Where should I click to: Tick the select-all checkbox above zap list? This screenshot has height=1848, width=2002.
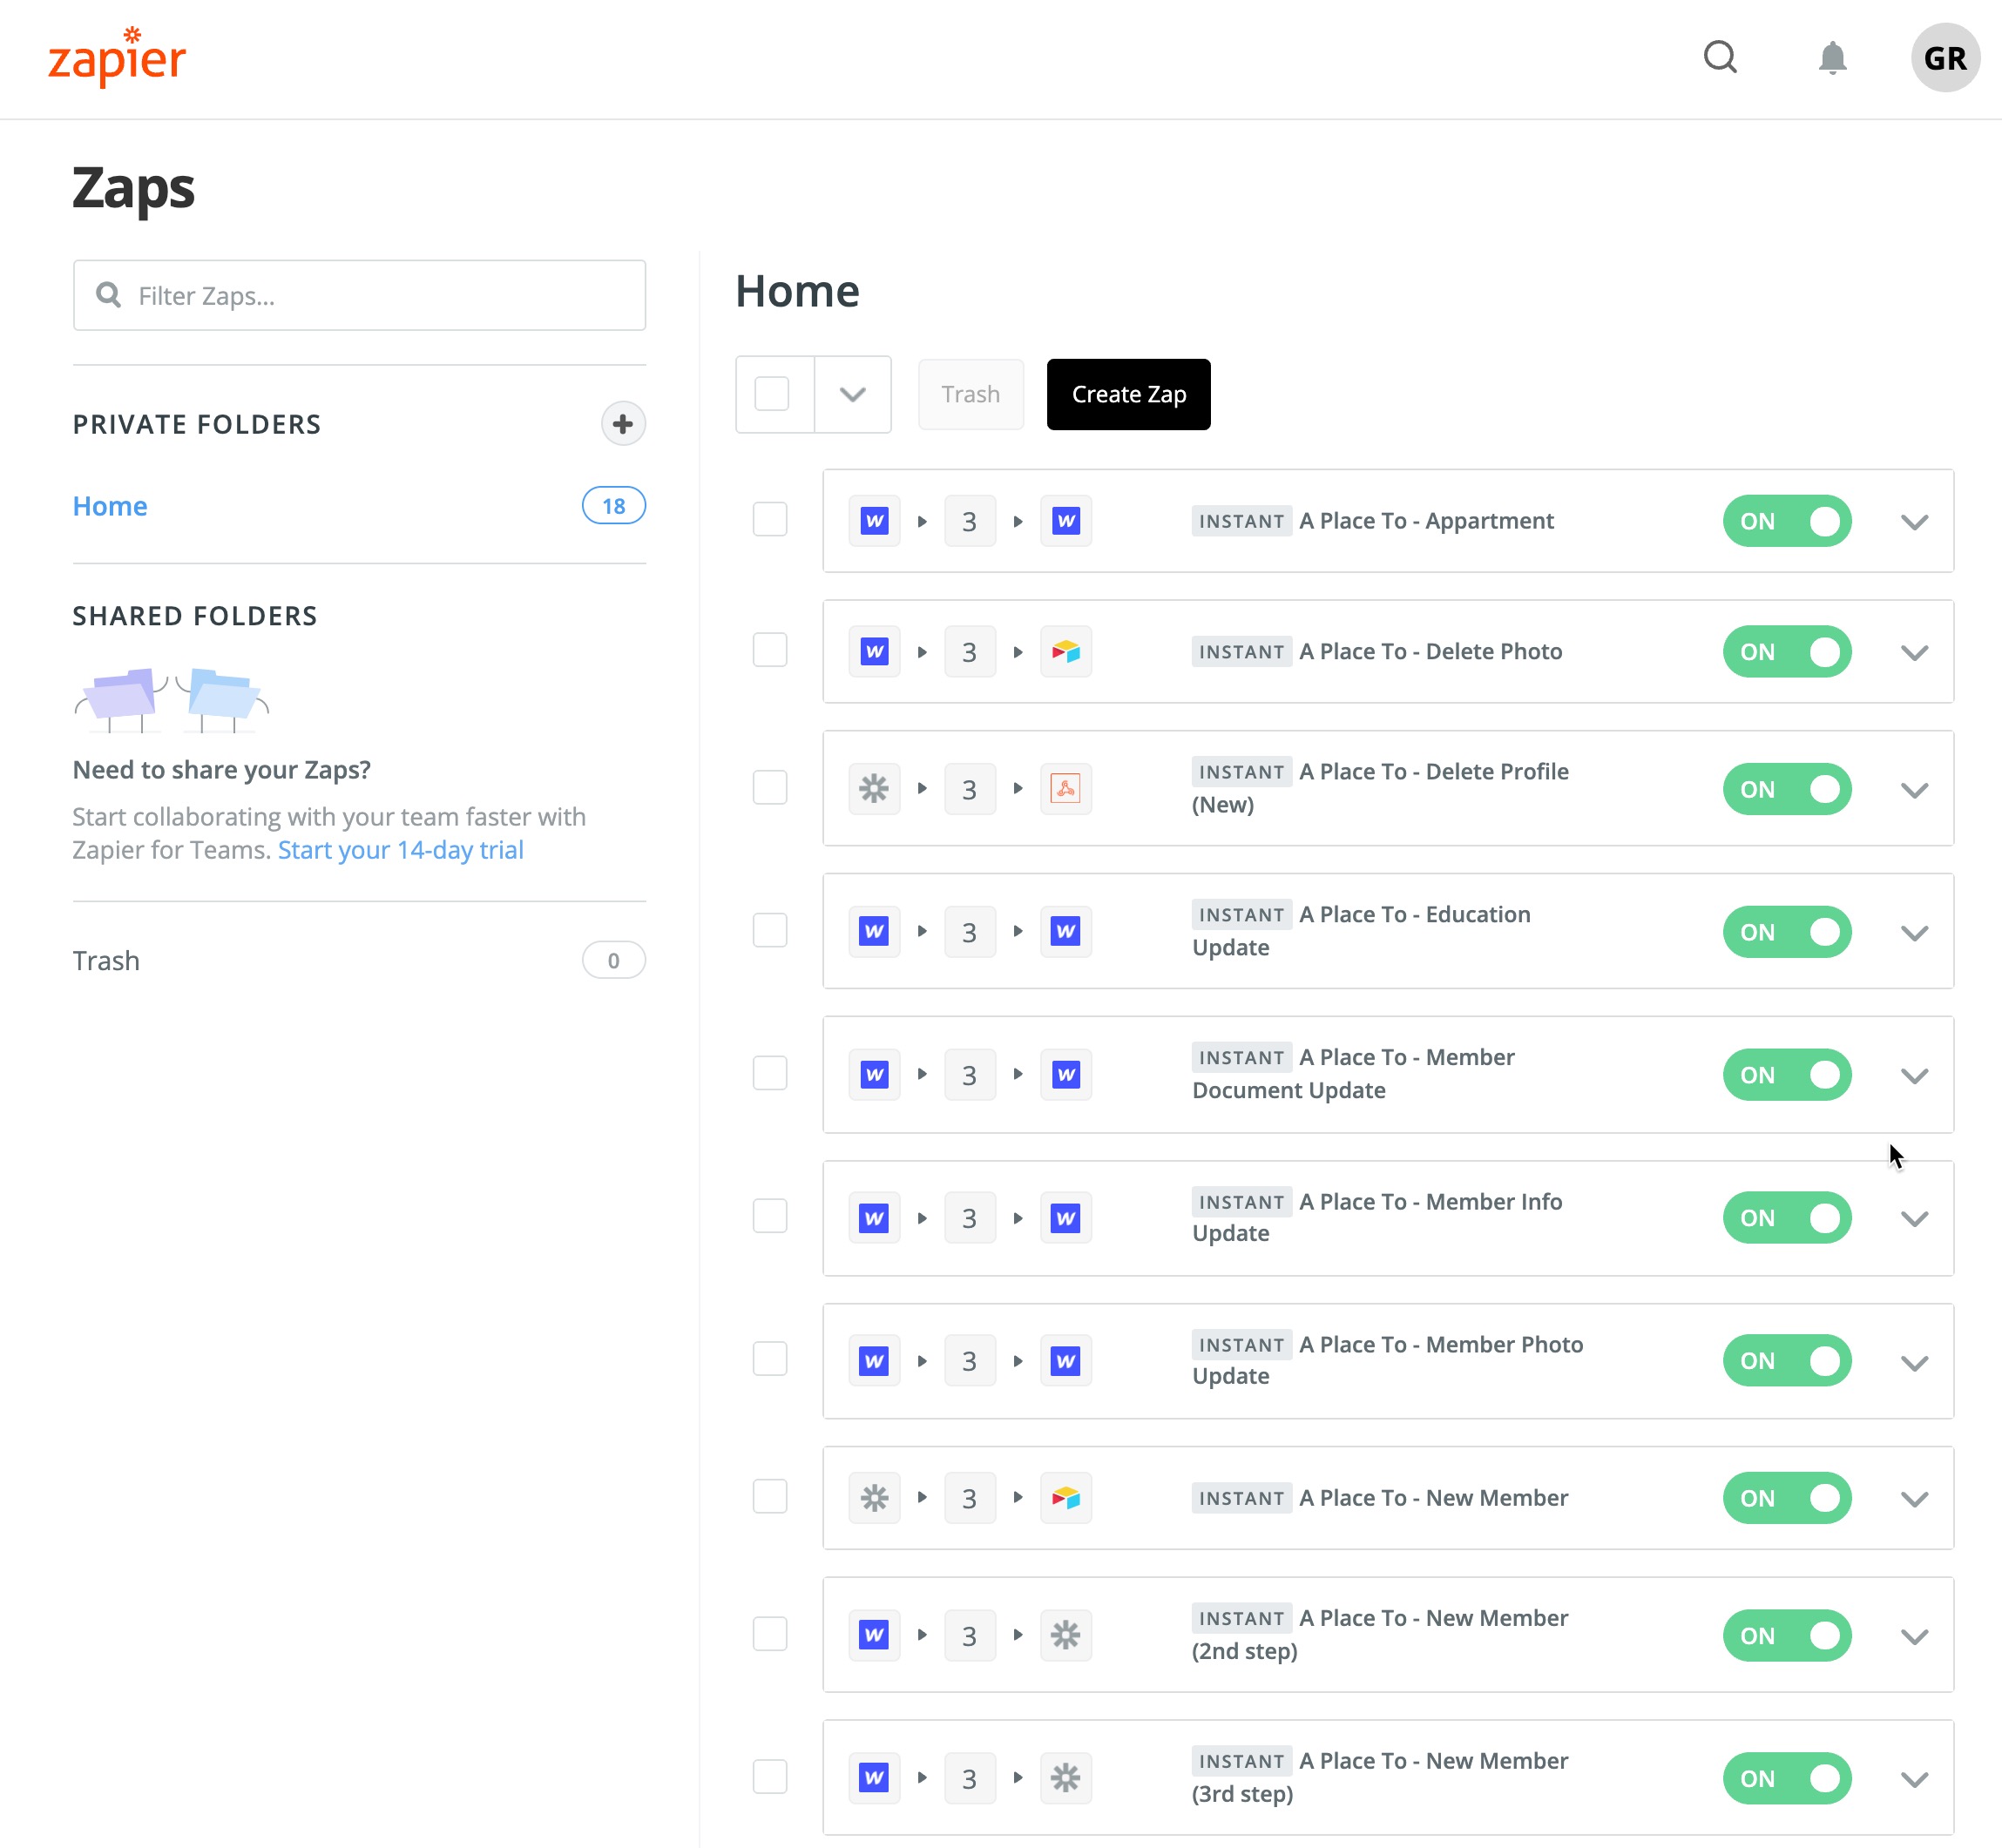771,394
